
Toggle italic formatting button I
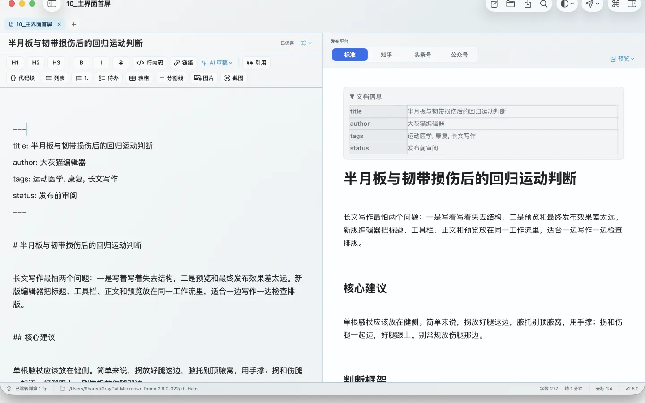point(101,63)
